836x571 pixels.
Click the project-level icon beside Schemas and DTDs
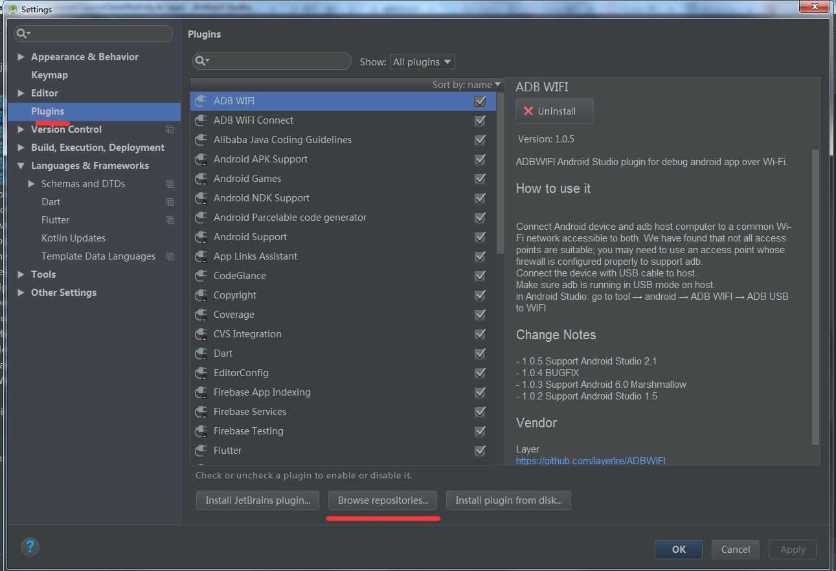(170, 184)
